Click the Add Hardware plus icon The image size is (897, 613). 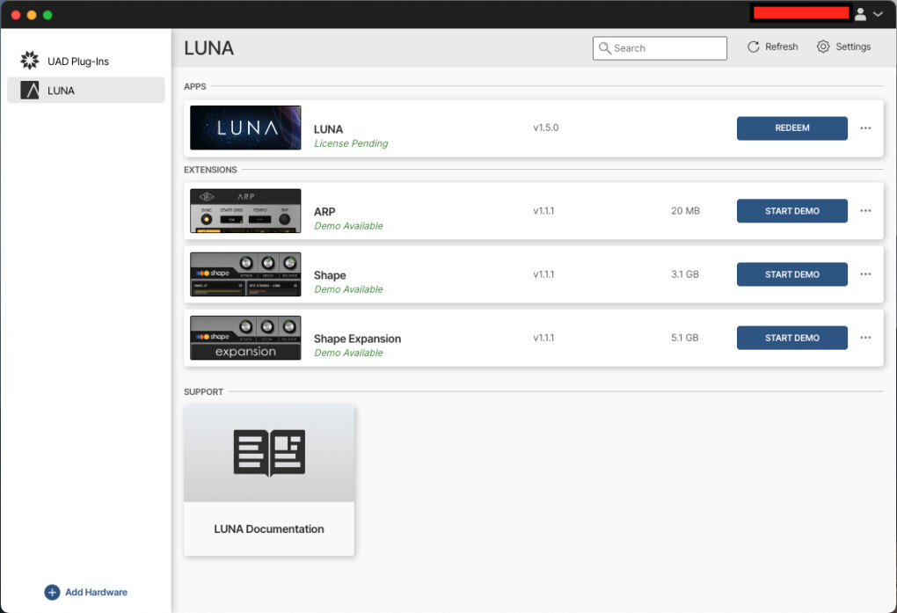pyautogui.click(x=52, y=593)
